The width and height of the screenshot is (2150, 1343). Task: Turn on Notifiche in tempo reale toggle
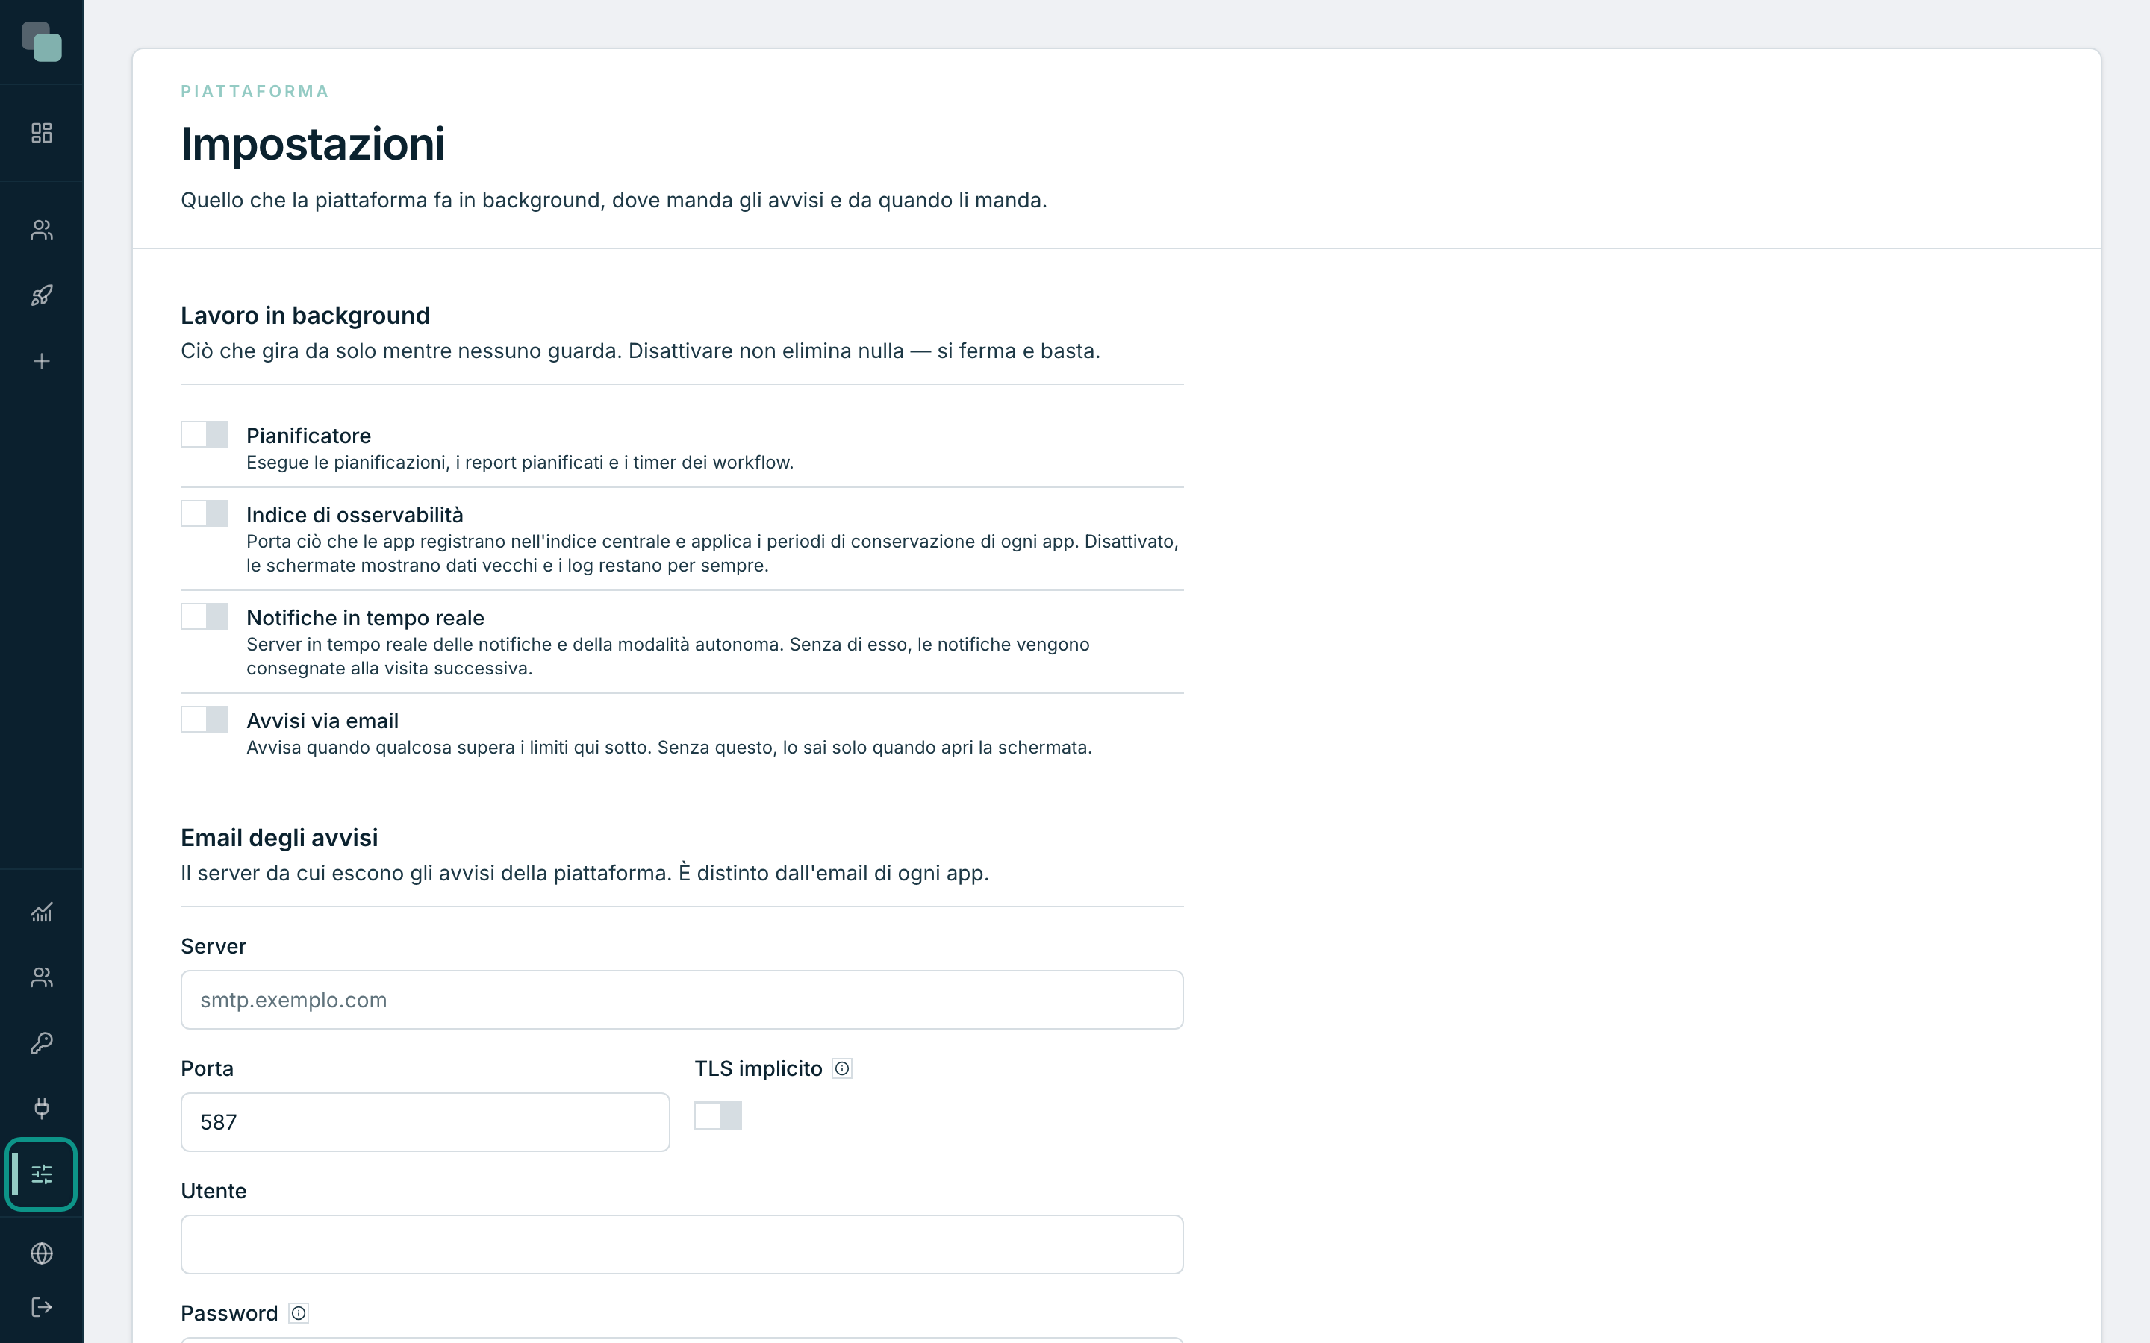coord(205,616)
